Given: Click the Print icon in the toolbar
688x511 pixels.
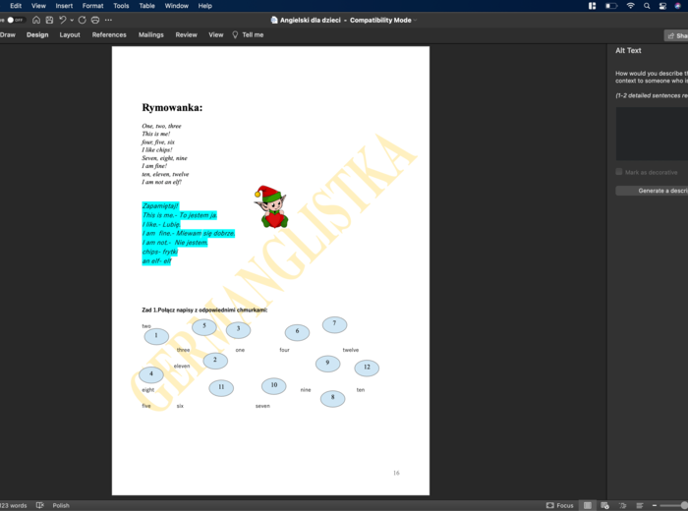Looking at the screenshot, I should coord(94,20).
